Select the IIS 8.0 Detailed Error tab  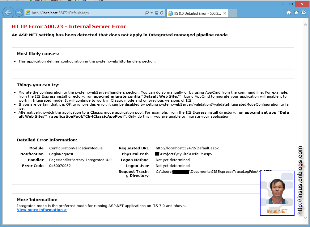tap(197, 14)
